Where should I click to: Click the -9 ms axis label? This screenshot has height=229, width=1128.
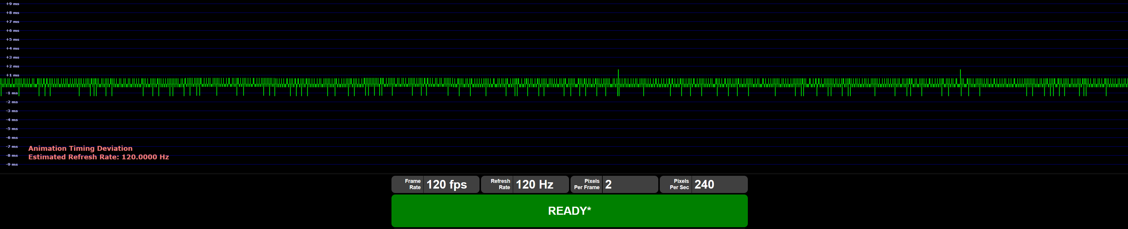12,164
